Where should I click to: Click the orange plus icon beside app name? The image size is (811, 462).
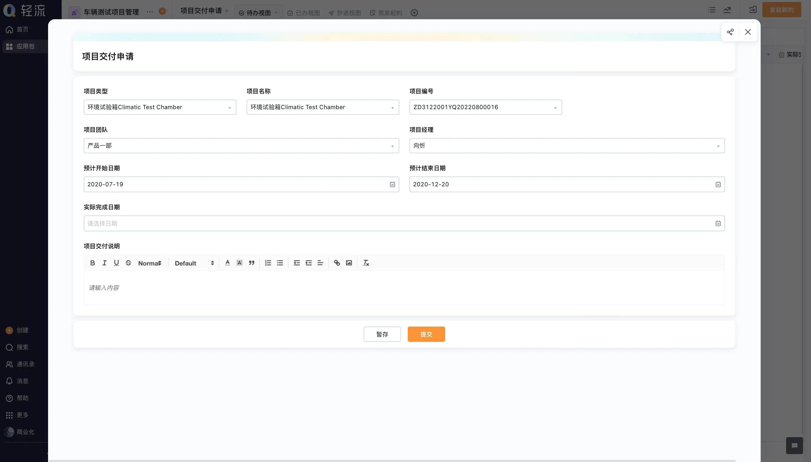[162, 11]
